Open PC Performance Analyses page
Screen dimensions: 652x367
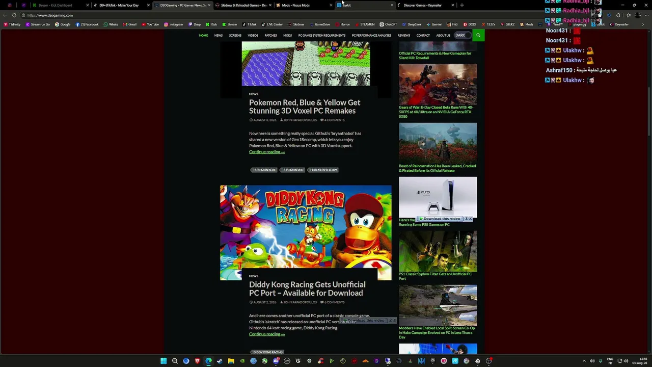pos(371,35)
